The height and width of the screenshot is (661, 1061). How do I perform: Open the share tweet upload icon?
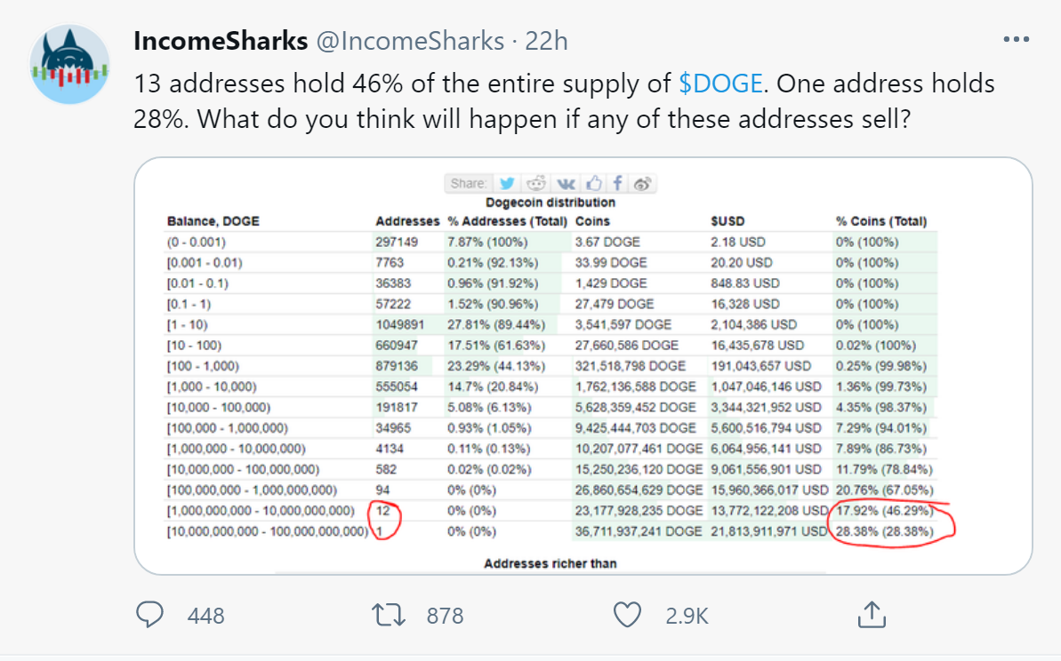[x=871, y=614]
